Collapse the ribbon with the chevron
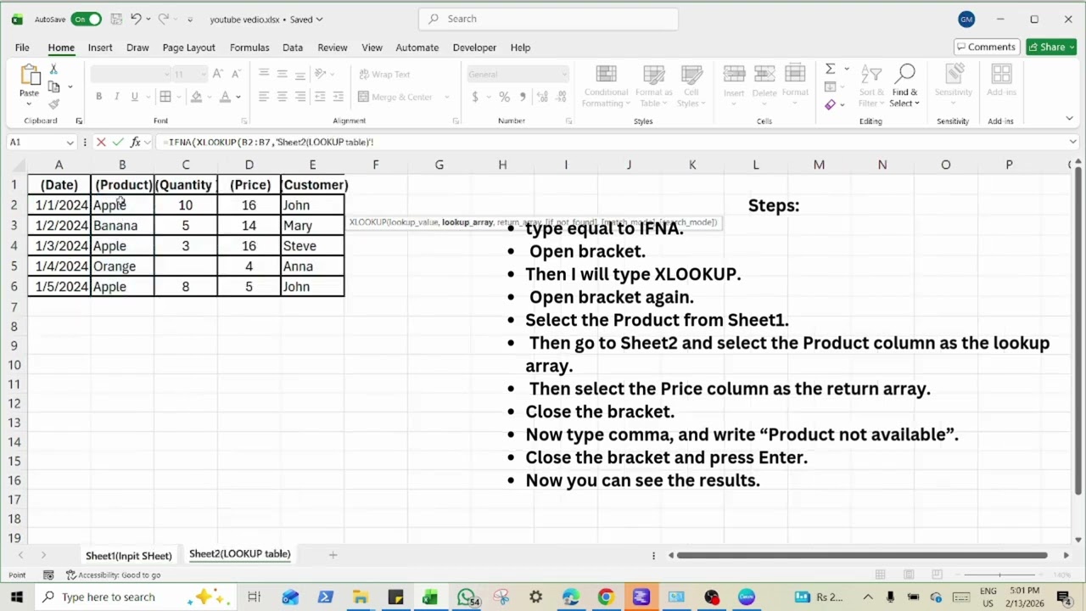 [x=1069, y=119]
